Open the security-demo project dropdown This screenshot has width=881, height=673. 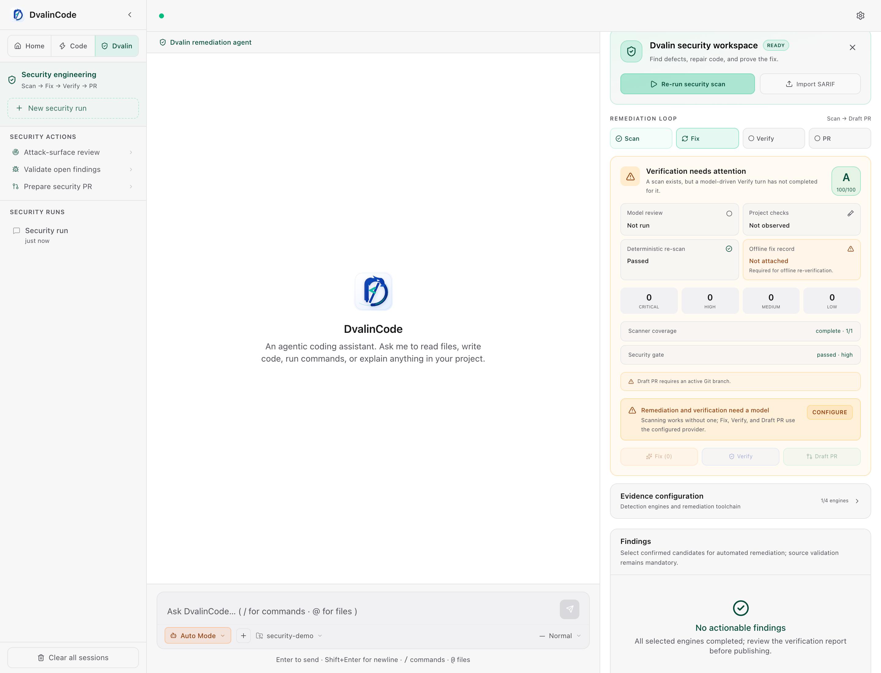[289, 636]
